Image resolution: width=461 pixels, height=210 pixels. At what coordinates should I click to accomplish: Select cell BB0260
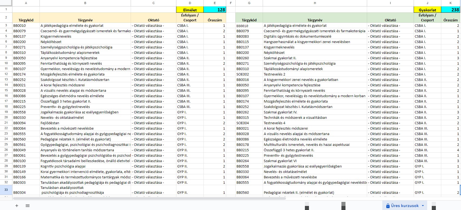point(249,58)
